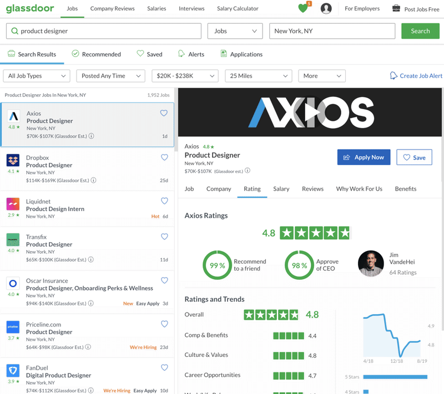Click the Liquidnet logo thumbnail
Screen dimensions: 444x394
pos(13,204)
